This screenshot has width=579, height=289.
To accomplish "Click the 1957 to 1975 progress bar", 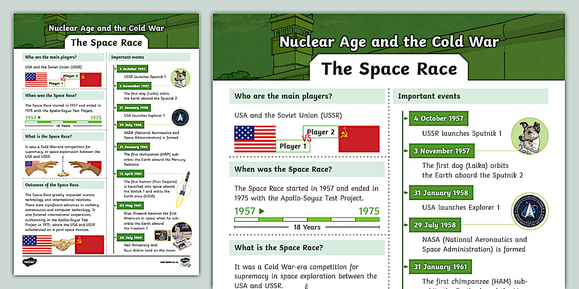I will (307, 219).
